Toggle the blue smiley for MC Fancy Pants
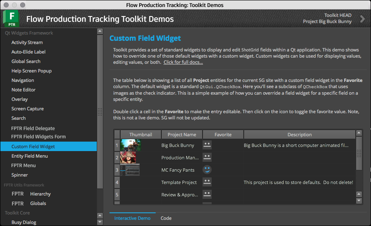The height and width of the screenshot is (226, 371). [207, 170]
